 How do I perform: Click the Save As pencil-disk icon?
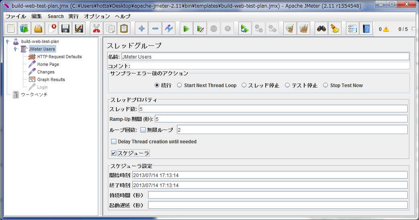point(79,29)
